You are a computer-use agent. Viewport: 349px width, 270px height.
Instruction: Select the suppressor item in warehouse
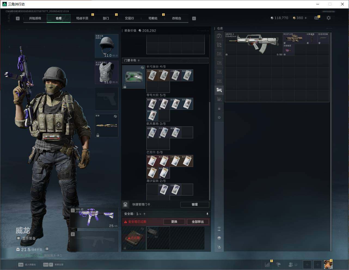click(323, 38)
